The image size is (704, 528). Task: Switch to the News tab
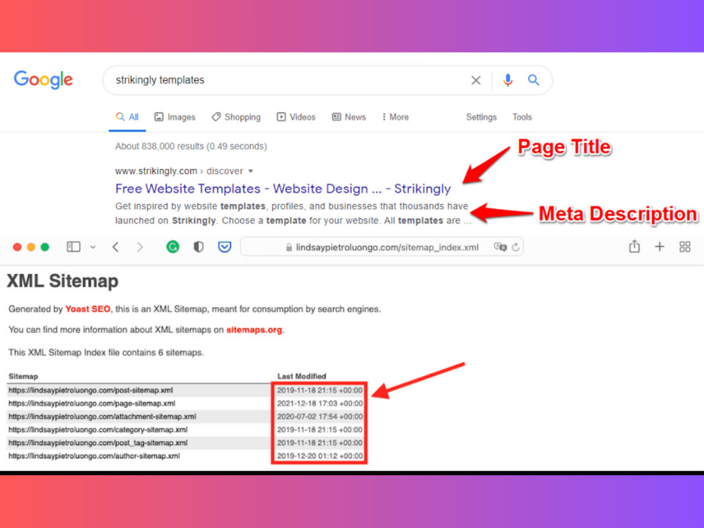[349, 117]
